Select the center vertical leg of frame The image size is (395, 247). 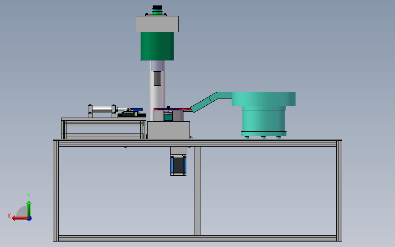point(198,191)
